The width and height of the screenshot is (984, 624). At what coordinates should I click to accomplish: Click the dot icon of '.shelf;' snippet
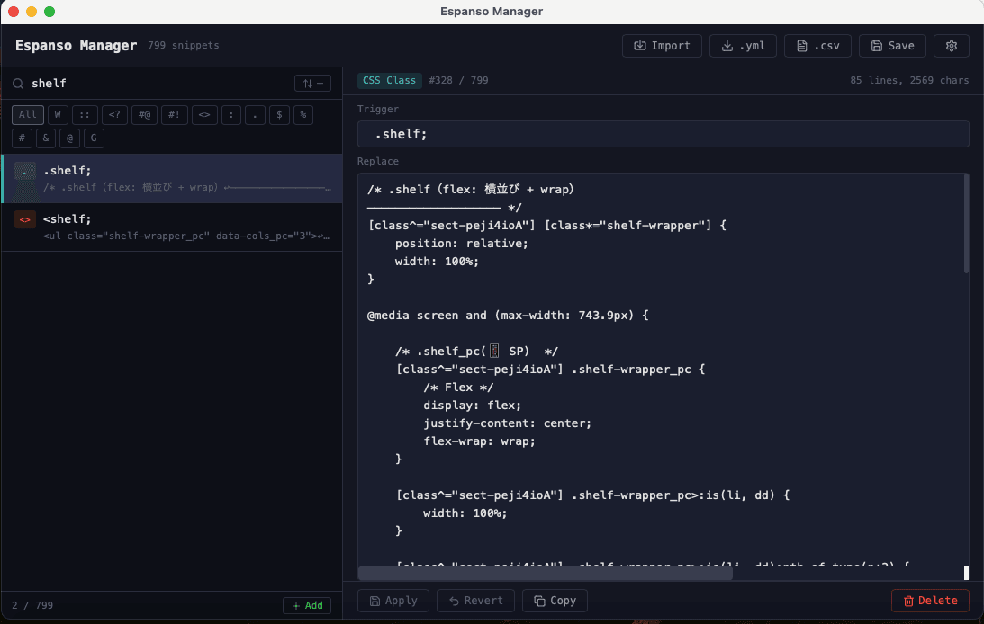[25, 171]
